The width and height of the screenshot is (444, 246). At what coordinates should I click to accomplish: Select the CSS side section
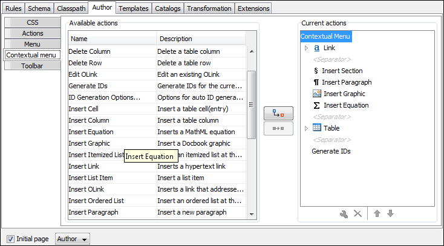click(x=32, y=22)
